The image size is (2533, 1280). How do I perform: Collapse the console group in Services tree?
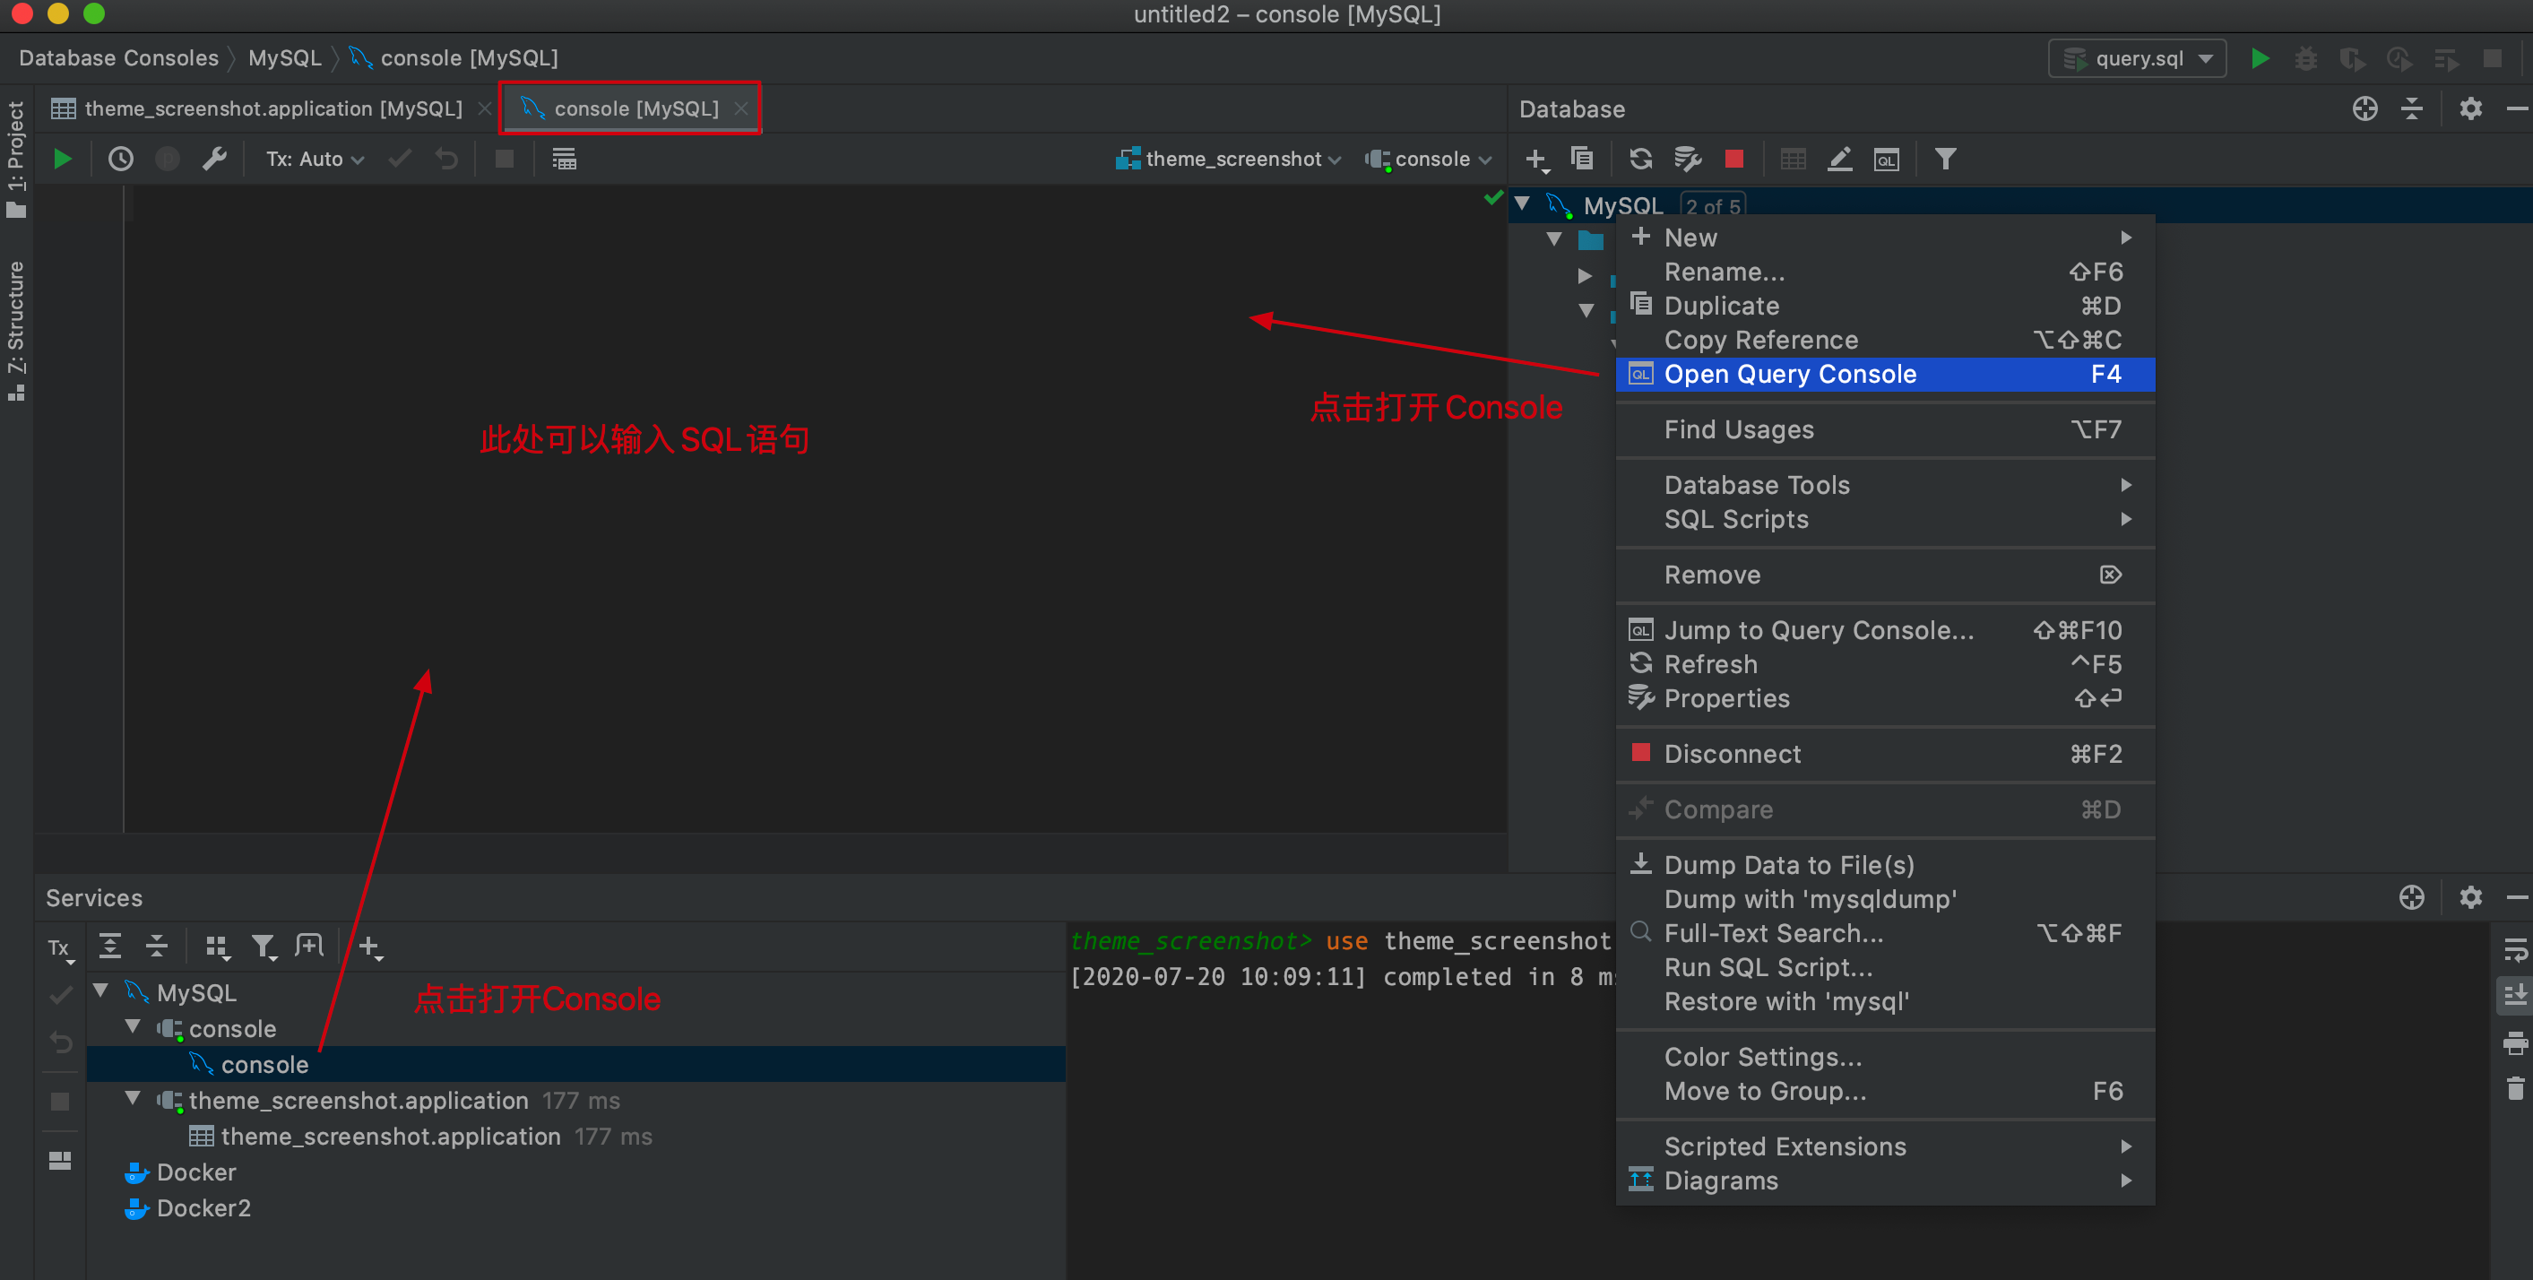click(133, 1027)
